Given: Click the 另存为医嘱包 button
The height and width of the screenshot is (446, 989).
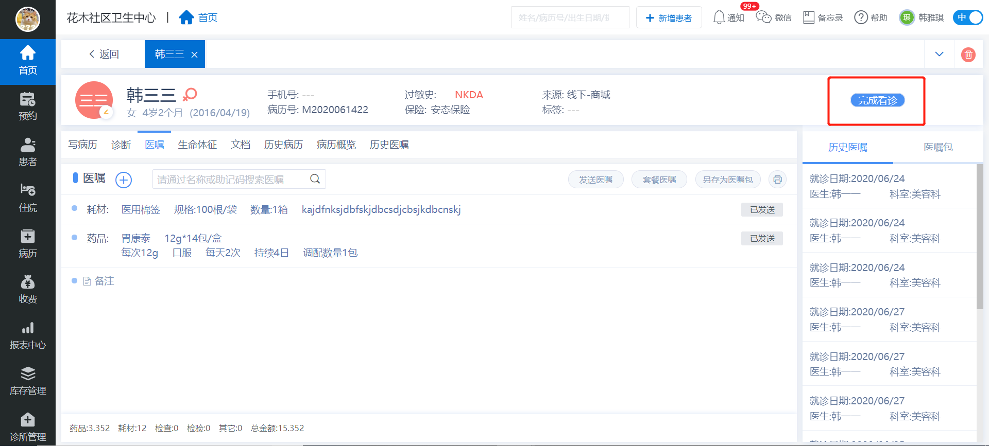Looking at the screenshot, I should [x=728, y=180].
